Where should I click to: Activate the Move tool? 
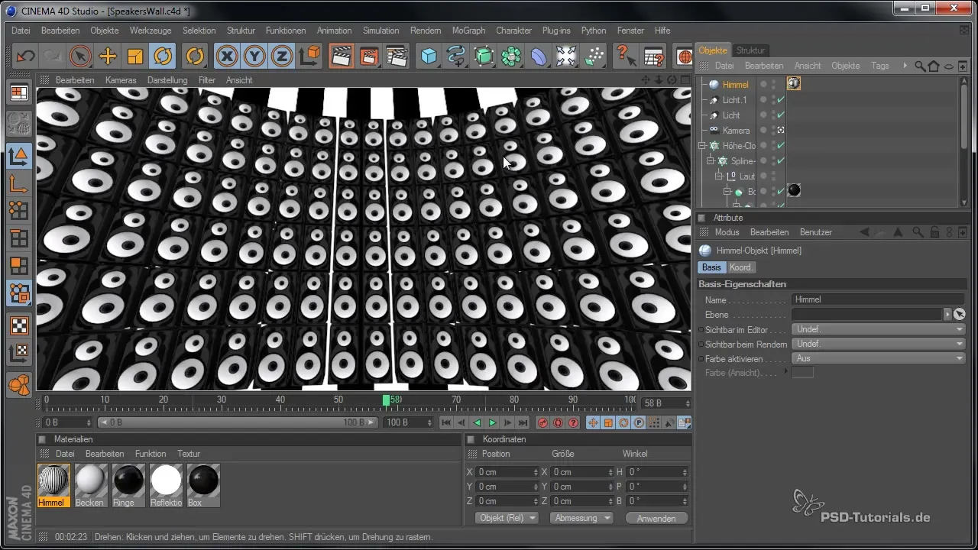pyautogui.click(x=108, y=56)
